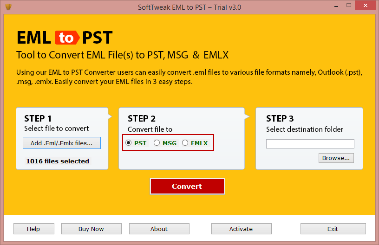
Task: Click the '1016 files selected' status text
Action: coord(58,161)
